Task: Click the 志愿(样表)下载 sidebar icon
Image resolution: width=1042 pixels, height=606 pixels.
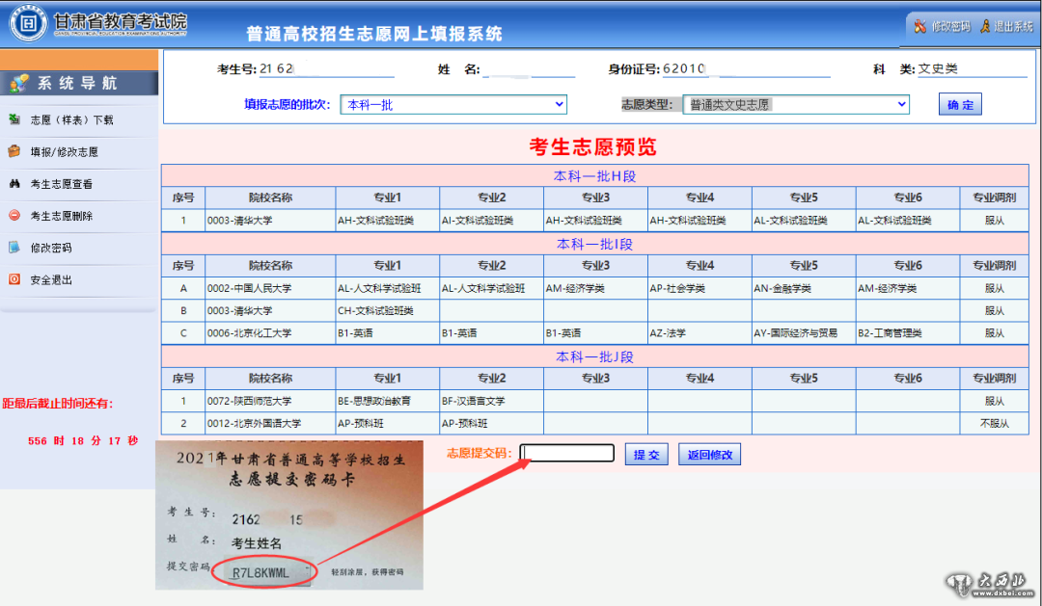Action: click(x=14, y=119)
